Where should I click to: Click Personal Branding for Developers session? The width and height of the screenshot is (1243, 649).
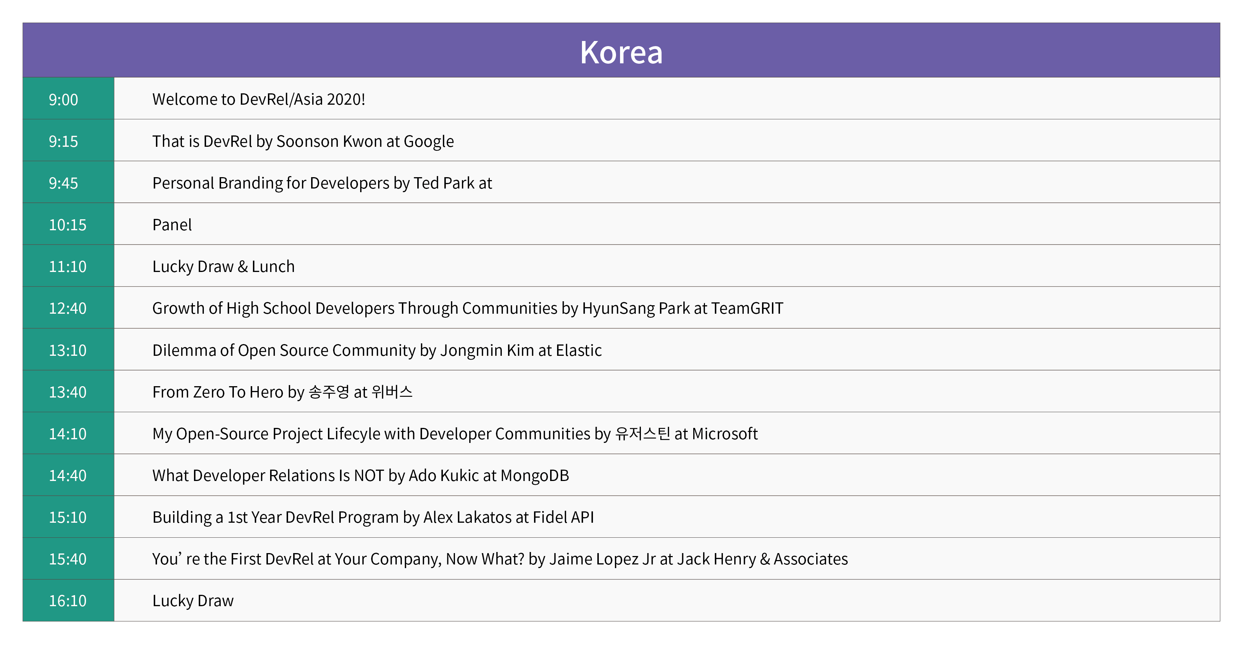[x=322, y=183]
